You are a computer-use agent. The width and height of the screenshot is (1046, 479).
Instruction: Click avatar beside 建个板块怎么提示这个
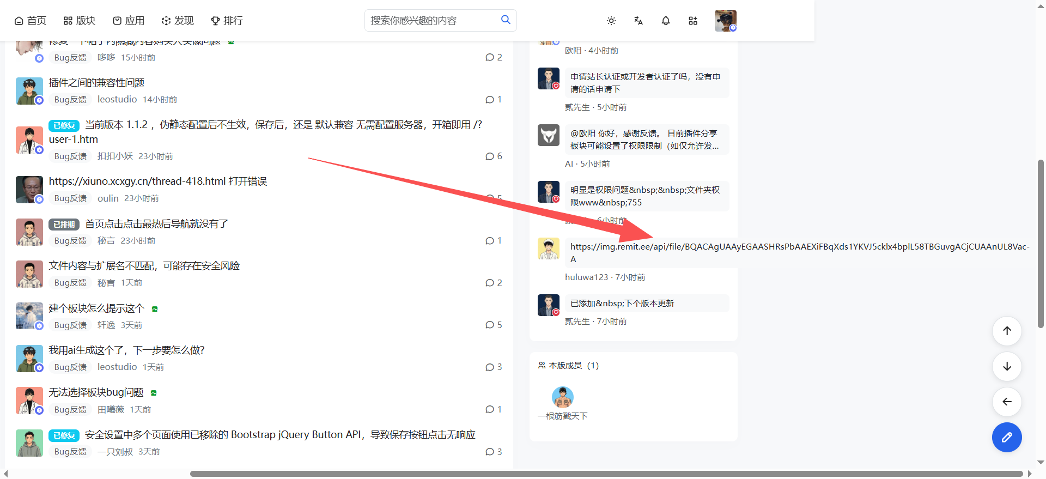click(x=29, y=316)
